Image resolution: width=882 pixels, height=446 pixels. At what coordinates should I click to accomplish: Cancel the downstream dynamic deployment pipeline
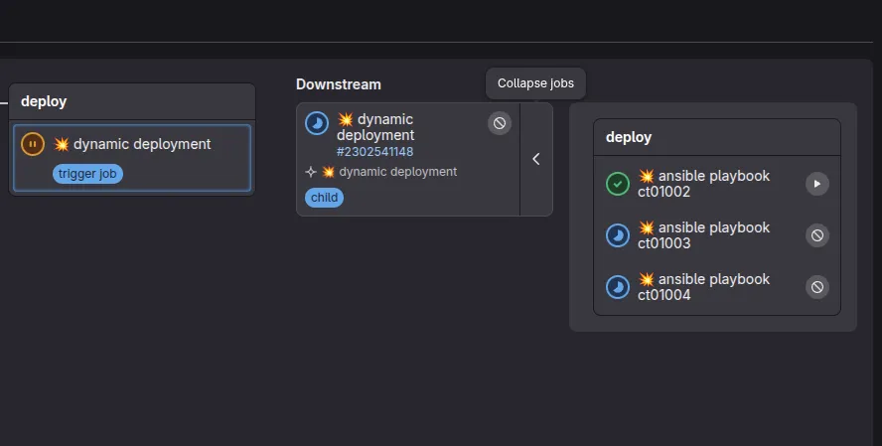pyautogui.click(x=500, y=123)
